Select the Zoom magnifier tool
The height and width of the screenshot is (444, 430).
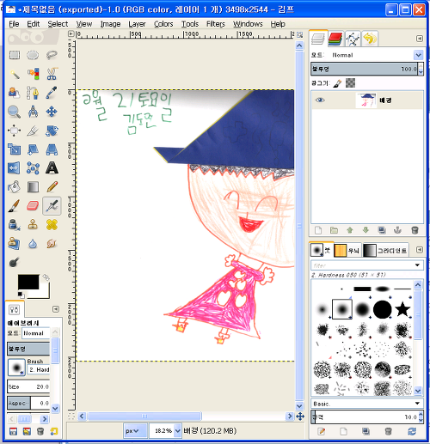(15, 112)
